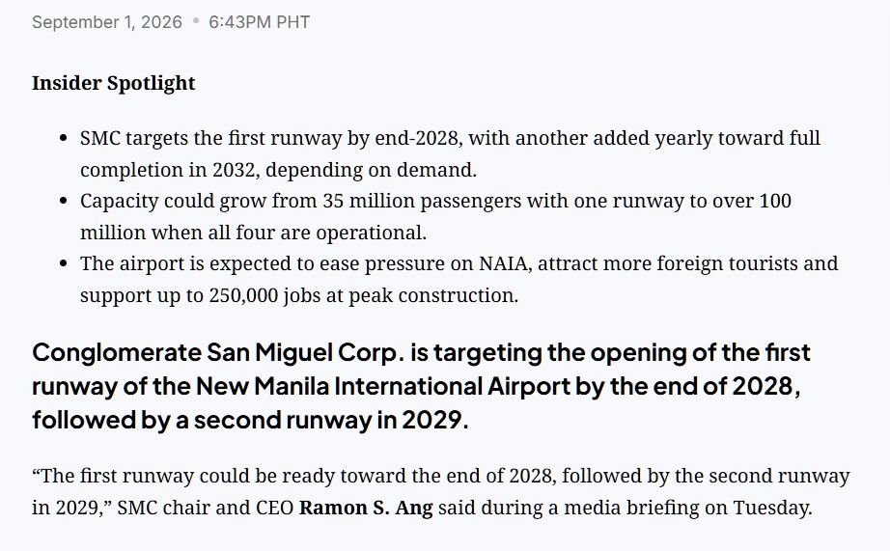
Task: Click the September 1, 2026 publication date
Action: tap(107, 22)
